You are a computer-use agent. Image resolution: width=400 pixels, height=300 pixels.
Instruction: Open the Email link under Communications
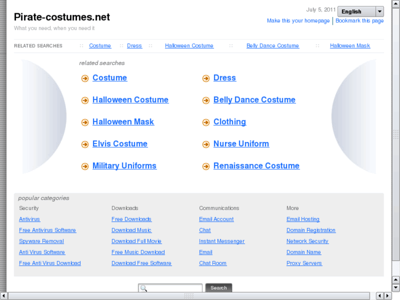[206, 252]
